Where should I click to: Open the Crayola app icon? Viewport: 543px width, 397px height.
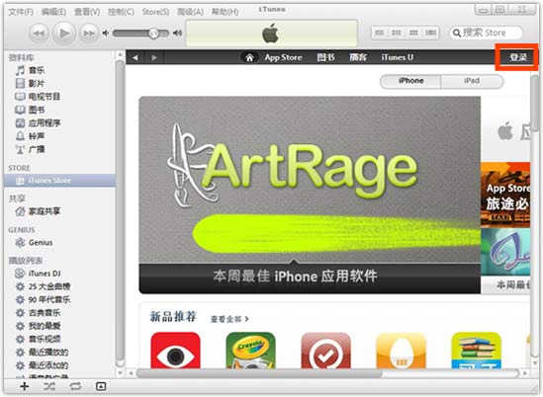click(x=250, y=350)
